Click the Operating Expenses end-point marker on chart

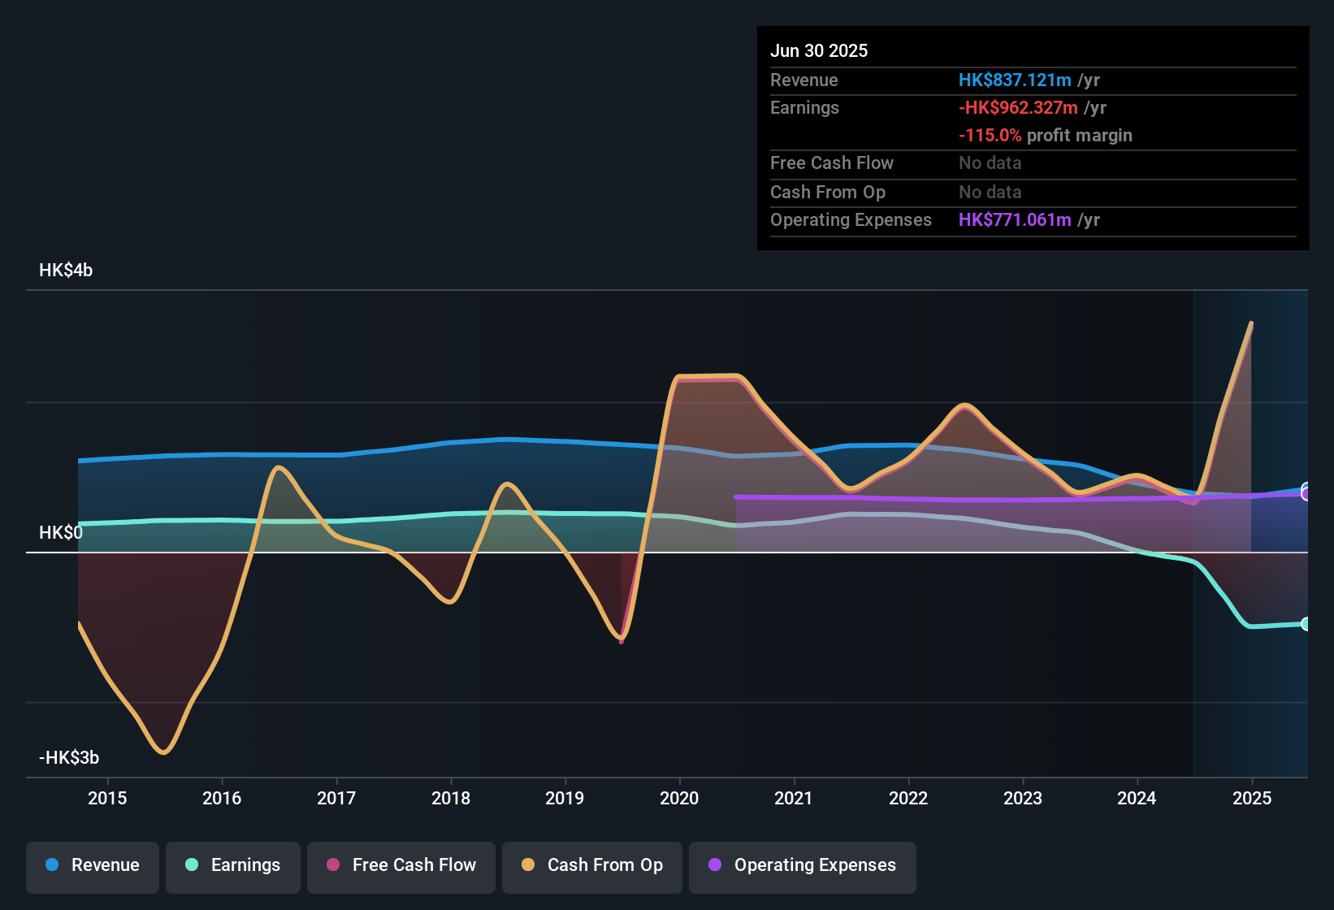[x=1306, y=494]
